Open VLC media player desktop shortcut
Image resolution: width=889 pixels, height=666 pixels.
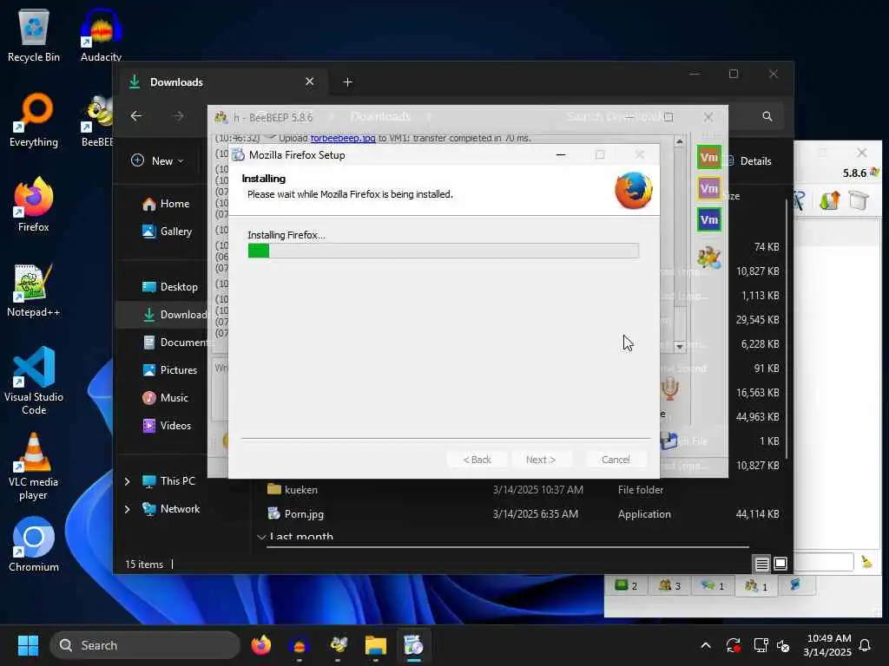(34, 467)
